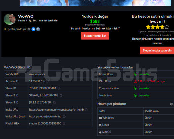Select the steam:110000143195950 text
Viewport: 174px width, 139px height.
pos(45,123)
